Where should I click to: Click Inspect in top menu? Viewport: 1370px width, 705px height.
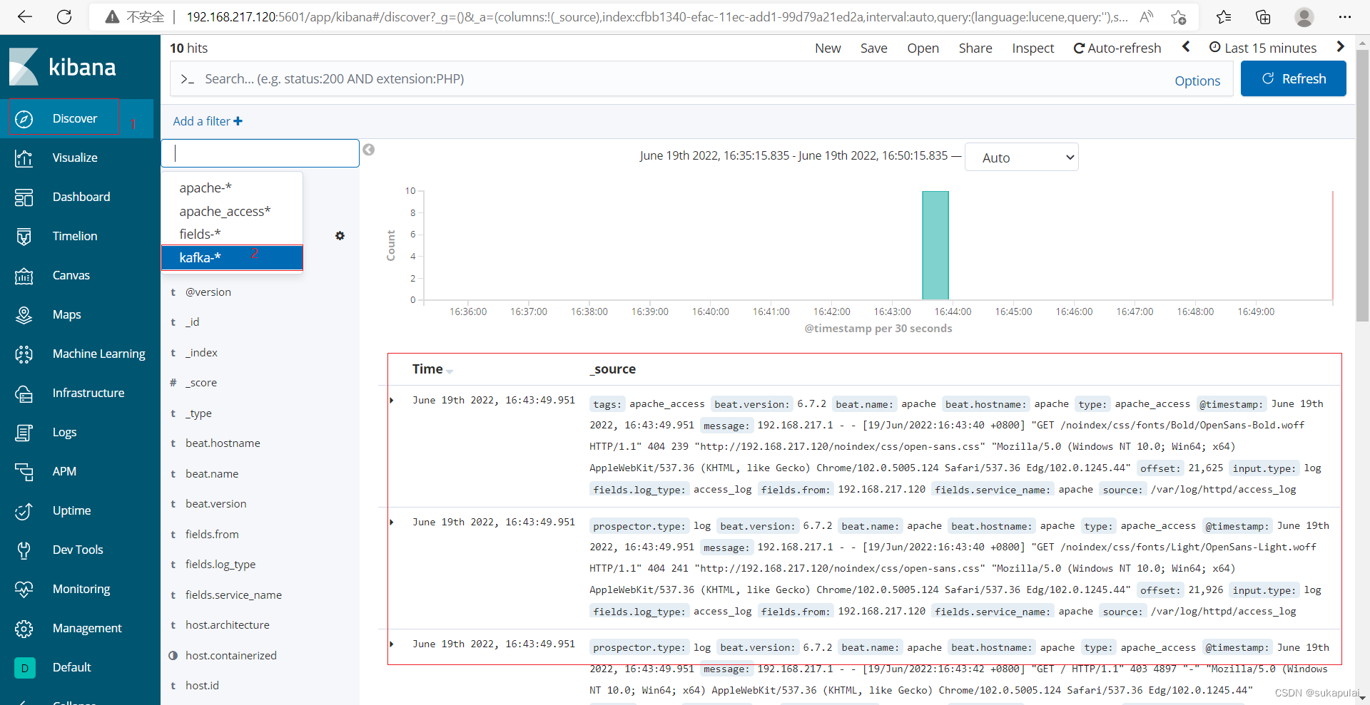(x=1032, y=48)
